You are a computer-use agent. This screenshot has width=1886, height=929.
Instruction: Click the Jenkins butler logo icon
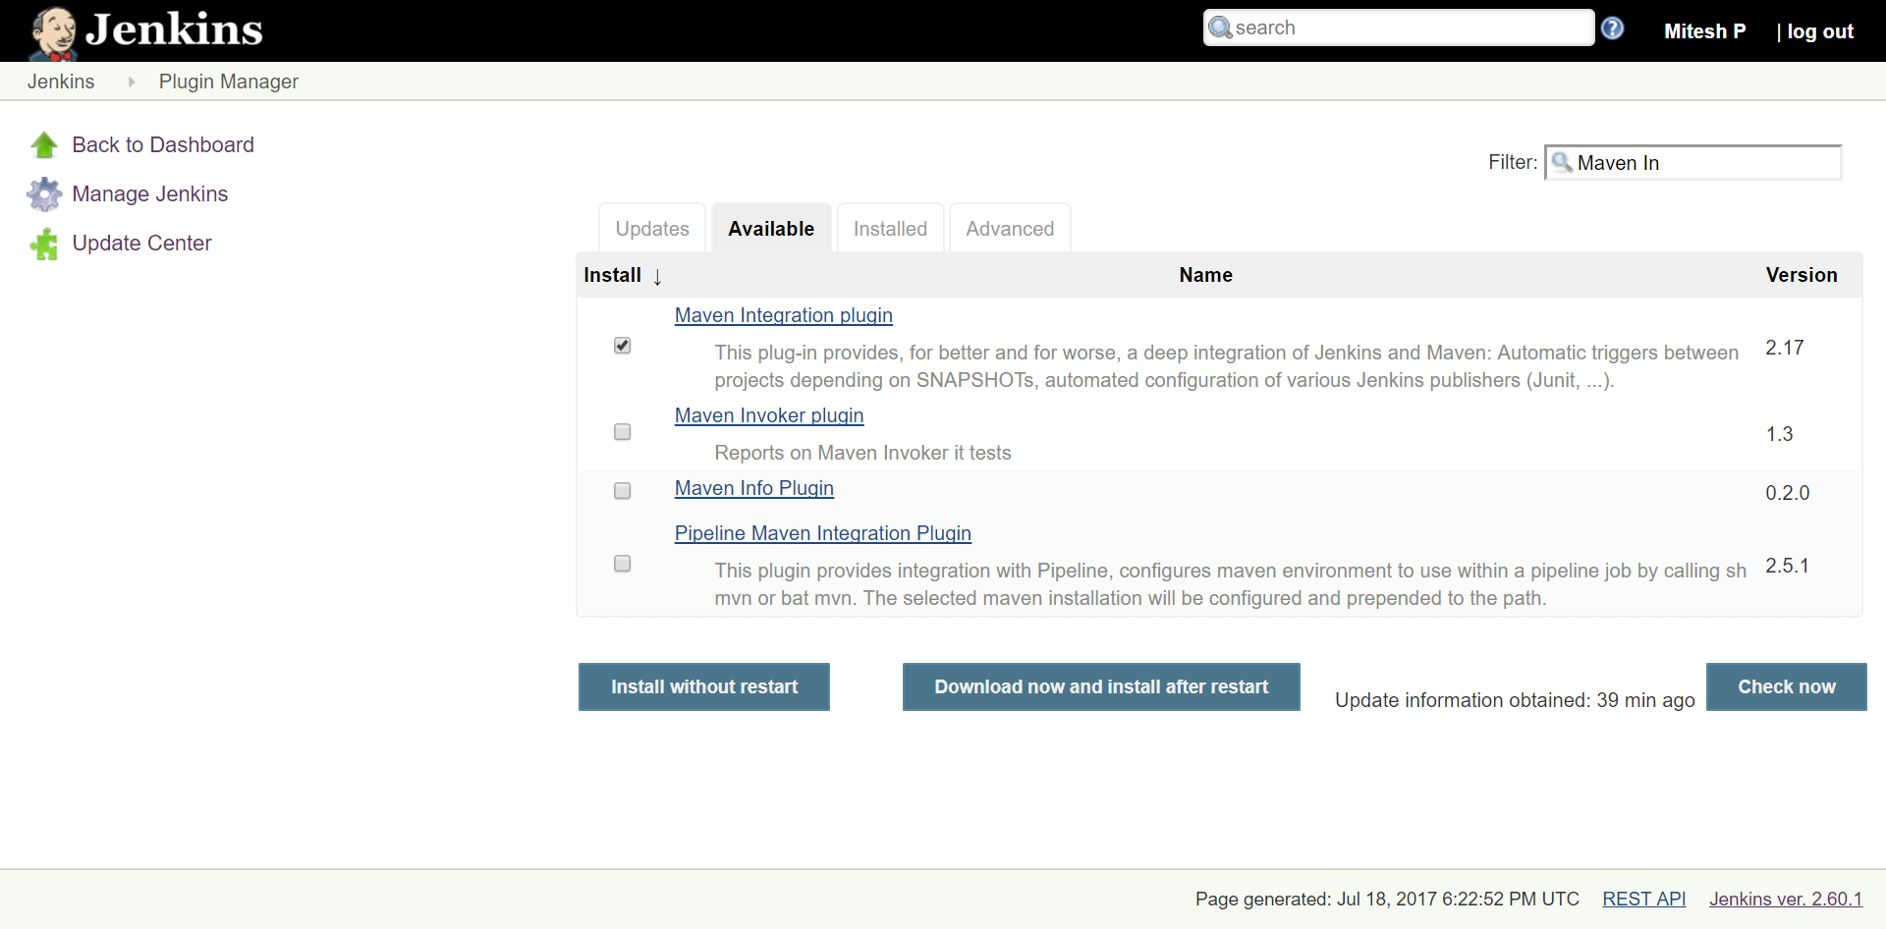[53, 33]
